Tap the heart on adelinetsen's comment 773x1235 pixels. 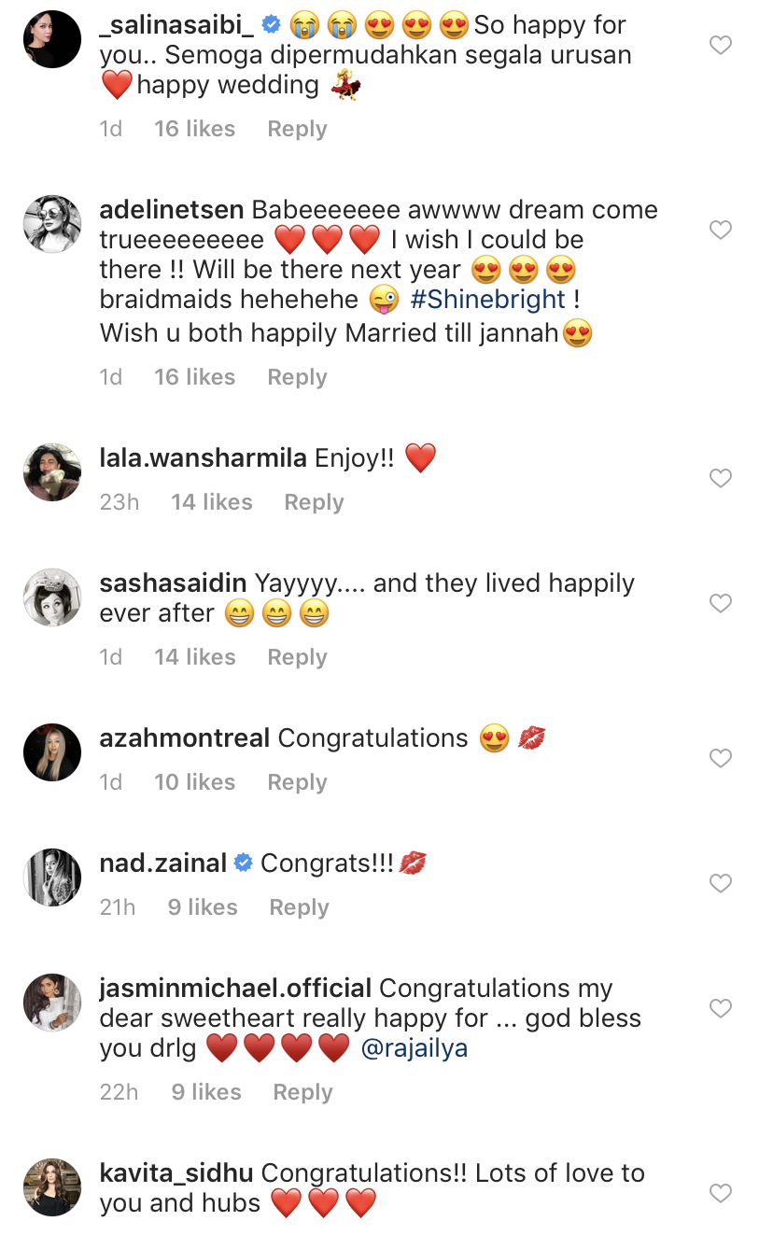click(721, 230)
